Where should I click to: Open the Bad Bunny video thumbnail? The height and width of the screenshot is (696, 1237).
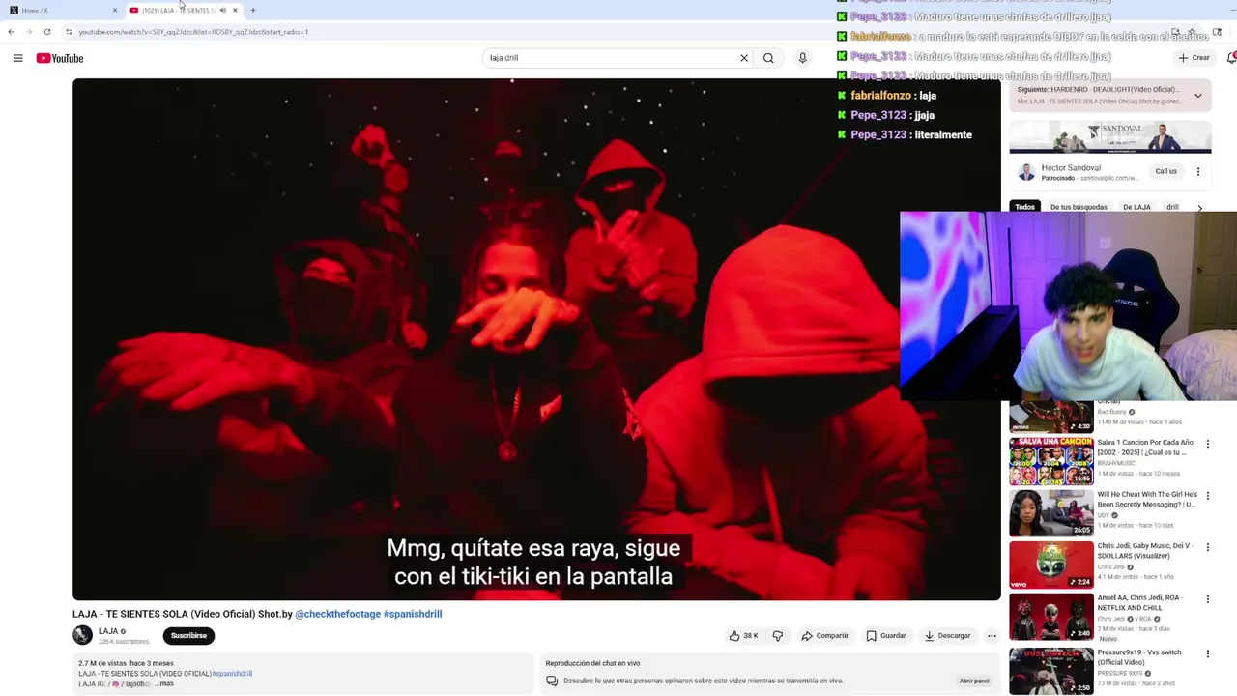[x=1051, y=417]
